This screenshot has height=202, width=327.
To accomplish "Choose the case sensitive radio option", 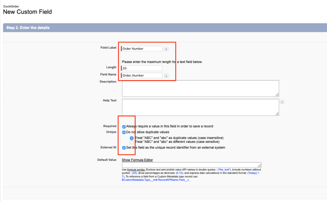I will (x=132, y=142).
